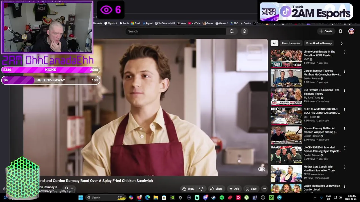Viewport: 360px width, 202px height.
Task: Open the Big Bang Theory discussions thumbnail
Action: (286, 97)
